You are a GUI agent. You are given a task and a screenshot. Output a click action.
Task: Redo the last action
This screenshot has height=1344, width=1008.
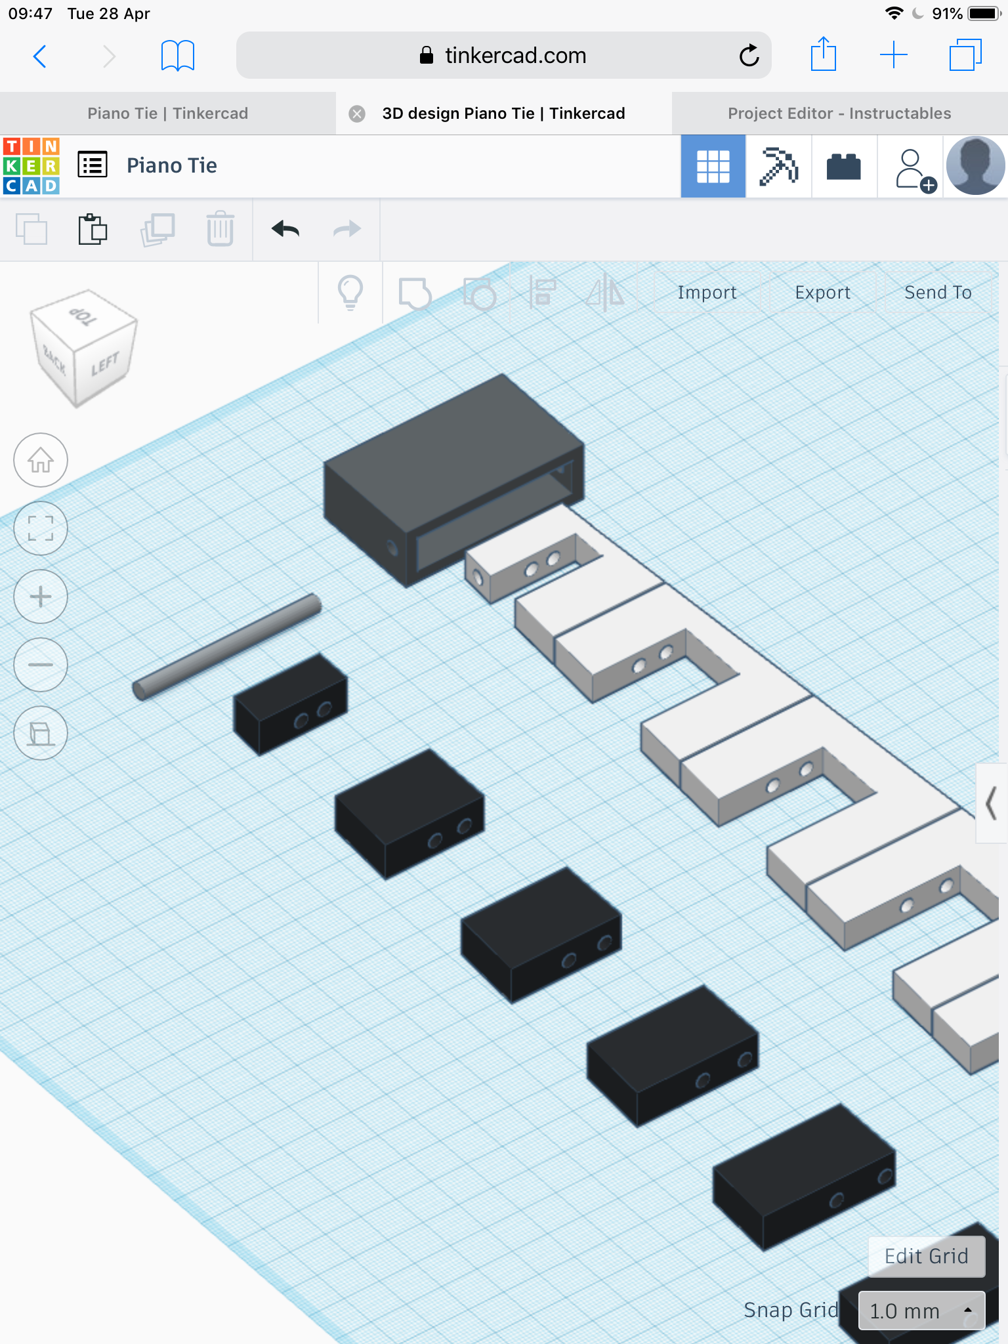[x=347, y=229]
